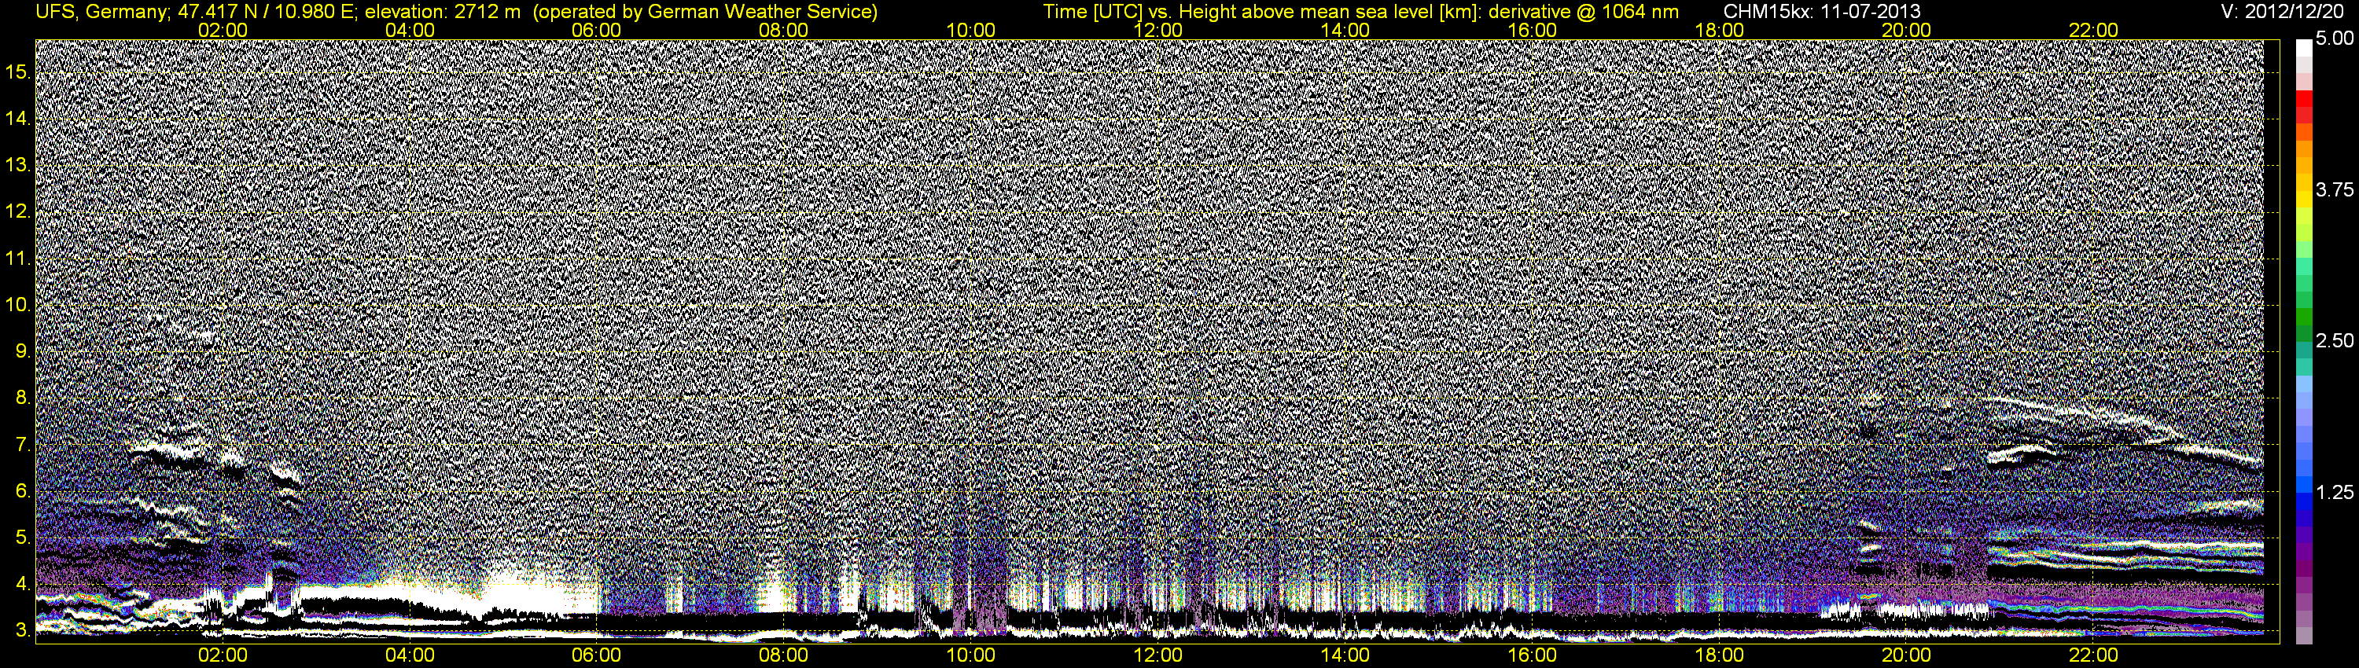2359x668 pixels.
Task: Click the 16:00 label on the upper time axis
Action: click(1532, 30)
